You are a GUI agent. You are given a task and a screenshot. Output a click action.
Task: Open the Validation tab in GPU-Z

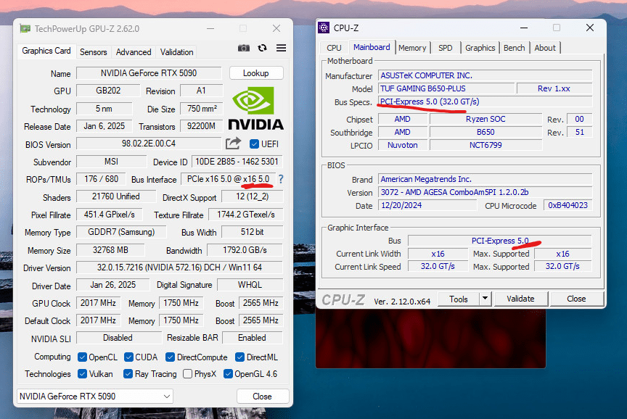[177, 52]
